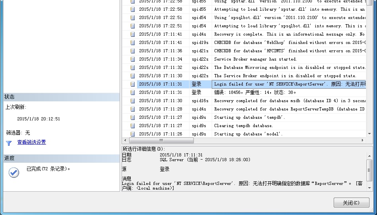Click the completed checkmark progress icon
This screenshot has height=215, width=377.
[x=14, y=173]
